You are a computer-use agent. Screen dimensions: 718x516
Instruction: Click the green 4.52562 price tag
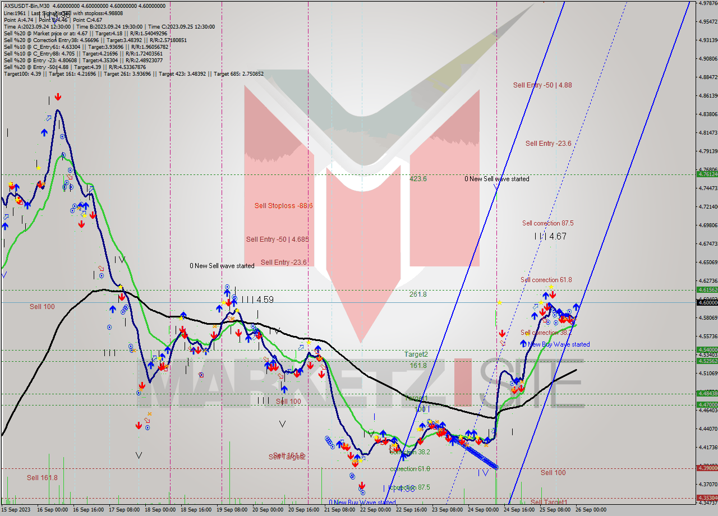click(x=707, y=361)
